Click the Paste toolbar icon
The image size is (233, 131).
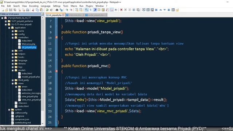coord(42,10)
